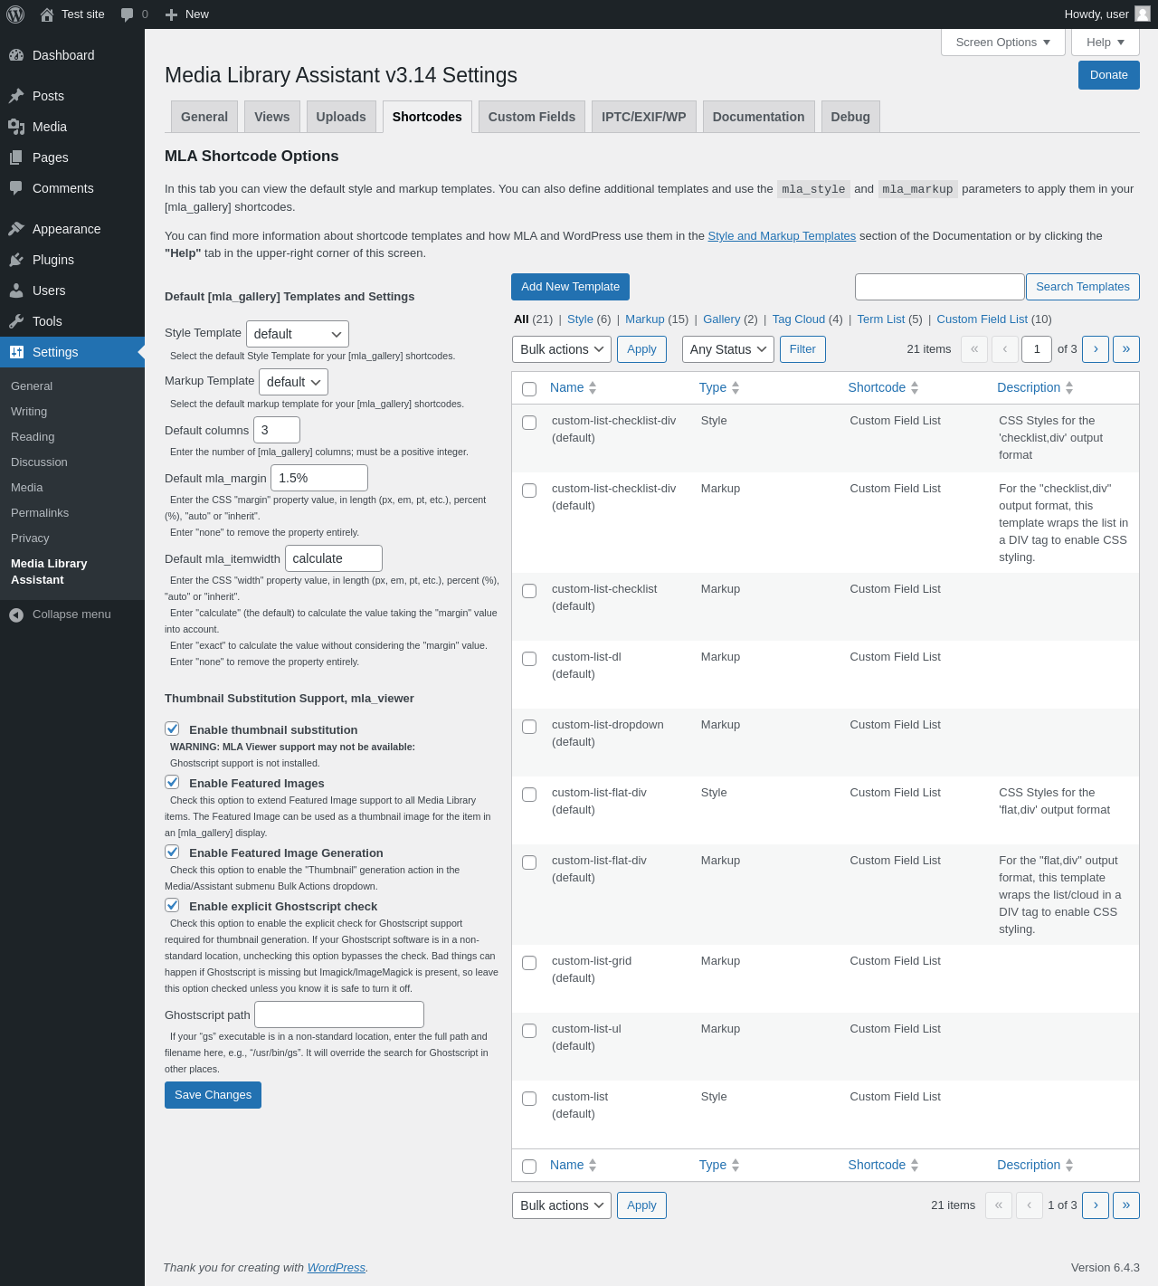Click the WordPress footer link
Image resolution: width=1158 pixels, height=1286 pixels.
point(337,1268)
